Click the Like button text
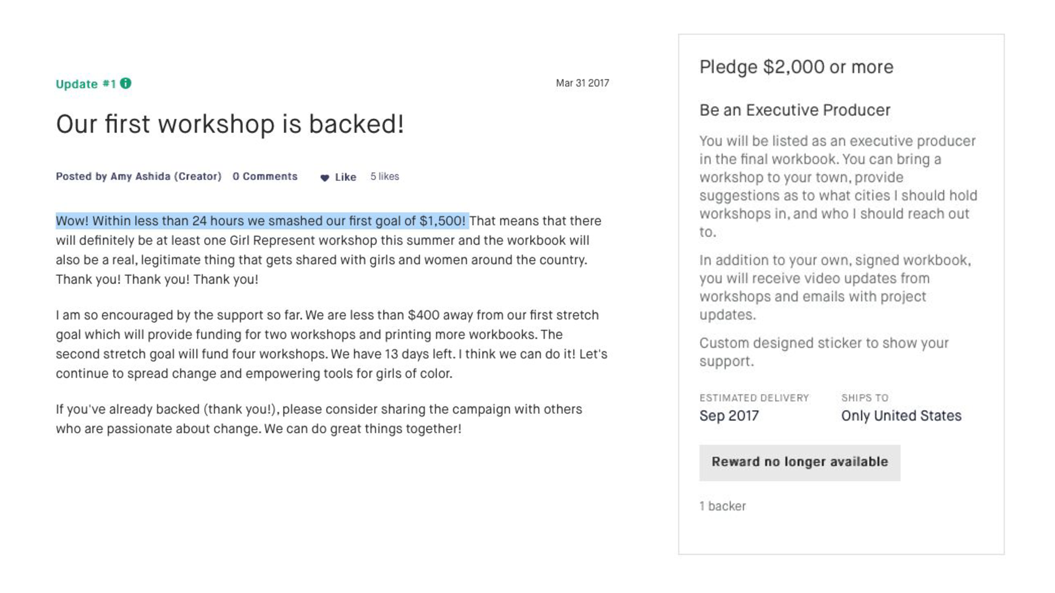Viewport: 1055px width, 593px height. point(346,177)
